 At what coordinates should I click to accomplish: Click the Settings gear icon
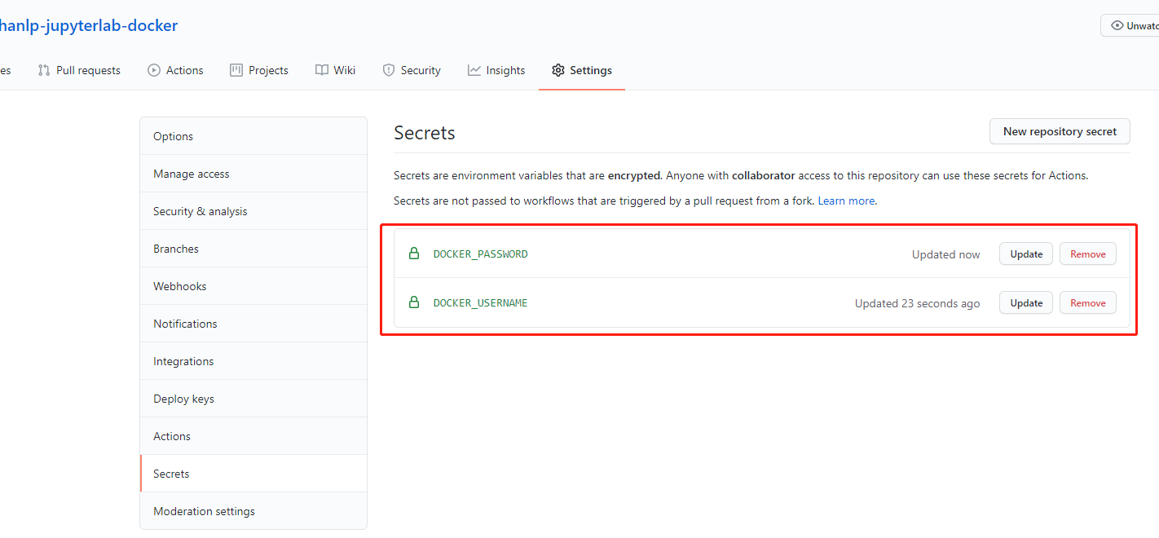[558, 70]
